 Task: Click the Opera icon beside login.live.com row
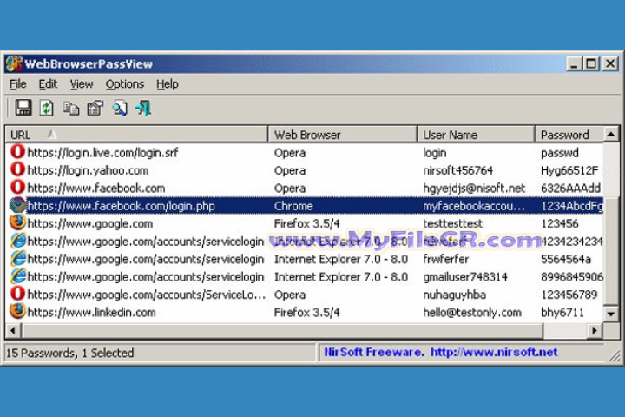[x=17, y=152]
